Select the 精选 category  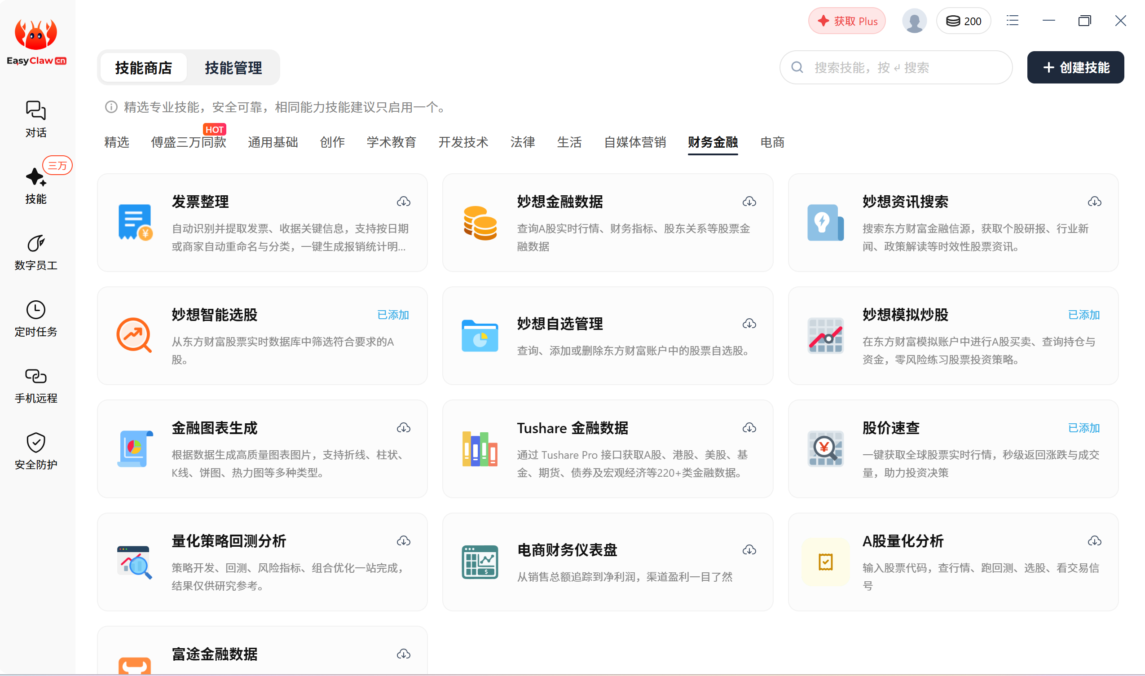117,142
